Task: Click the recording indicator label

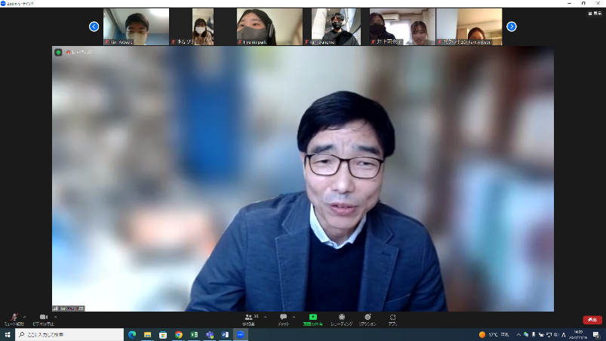Action: click(x=79, y=52)
